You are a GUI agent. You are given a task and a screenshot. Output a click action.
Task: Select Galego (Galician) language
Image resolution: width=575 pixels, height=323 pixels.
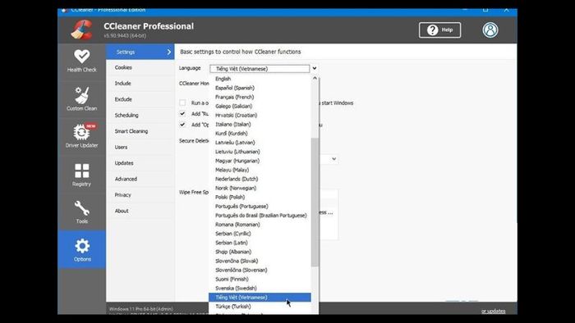(x=260, y=106)
